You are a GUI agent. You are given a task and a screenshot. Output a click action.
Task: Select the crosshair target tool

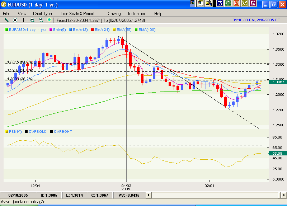15,20
